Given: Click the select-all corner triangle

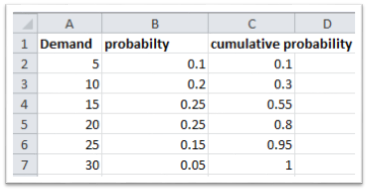Looking at the screenshot, I should [25, 23].
